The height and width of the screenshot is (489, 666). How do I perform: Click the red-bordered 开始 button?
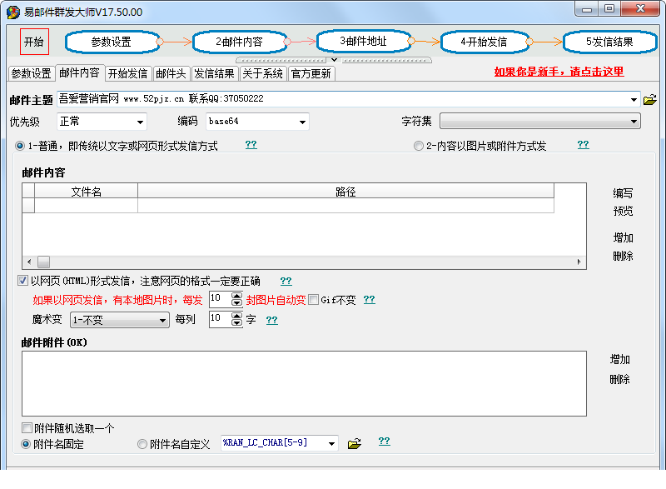pos(34,42)
